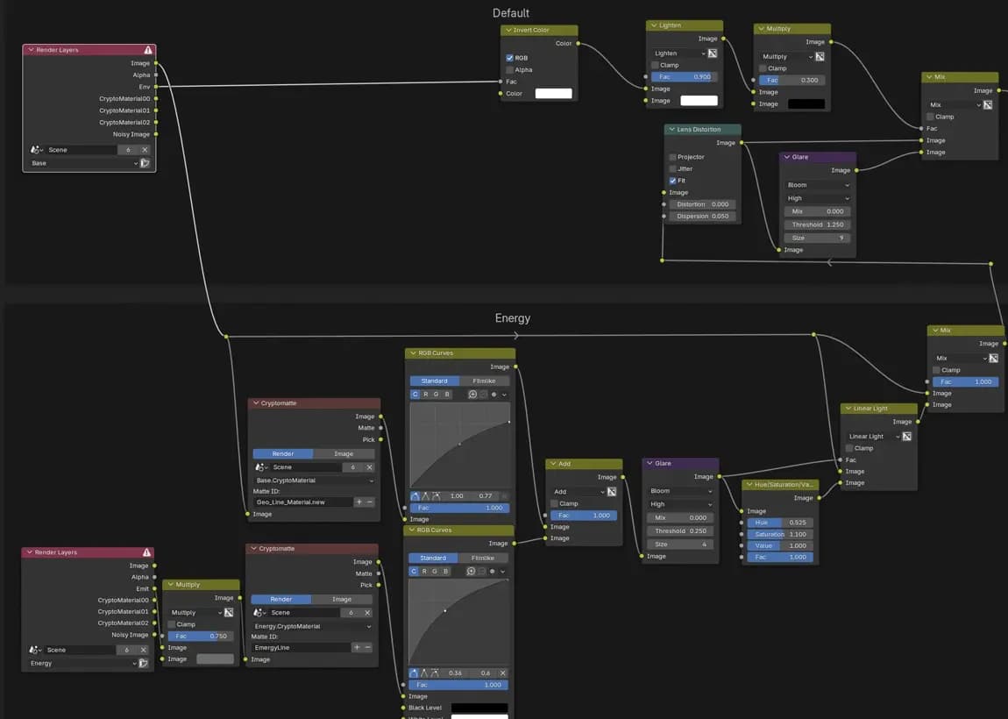Open white Color swatch in Invert Color node
Screen dimensions: 1008x719
pos(553,93)
